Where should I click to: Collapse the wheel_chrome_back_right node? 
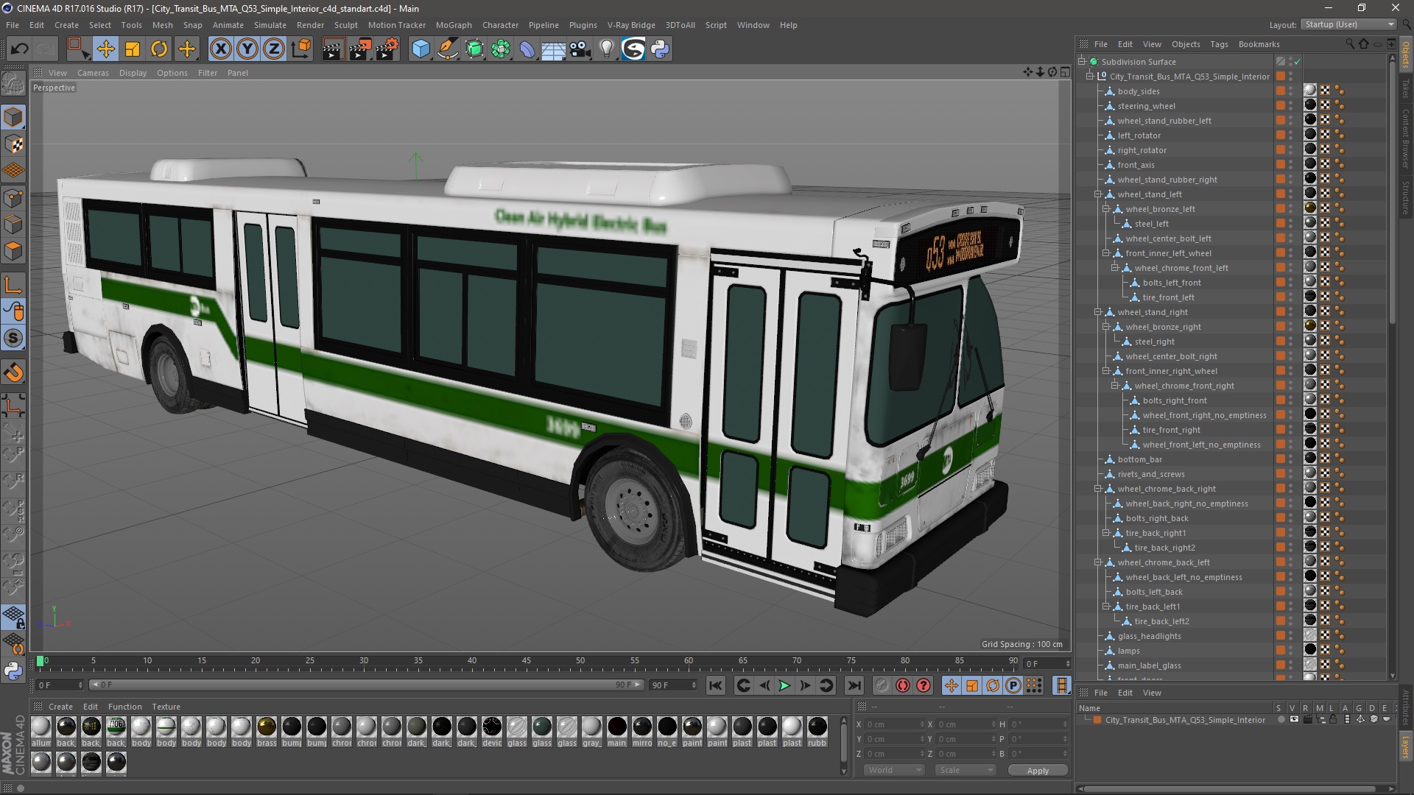[x=1097, y=489]
